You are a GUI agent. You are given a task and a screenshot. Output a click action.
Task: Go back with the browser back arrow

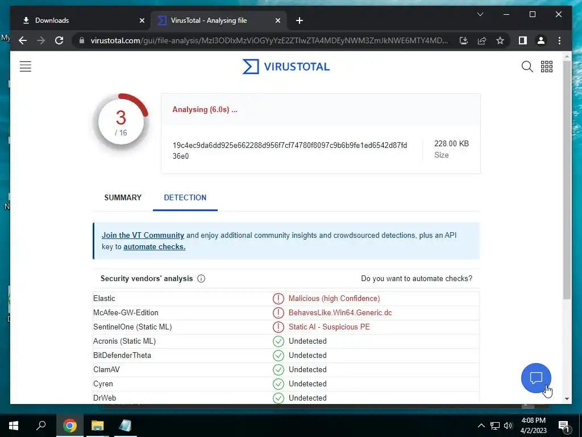[23, 40]
